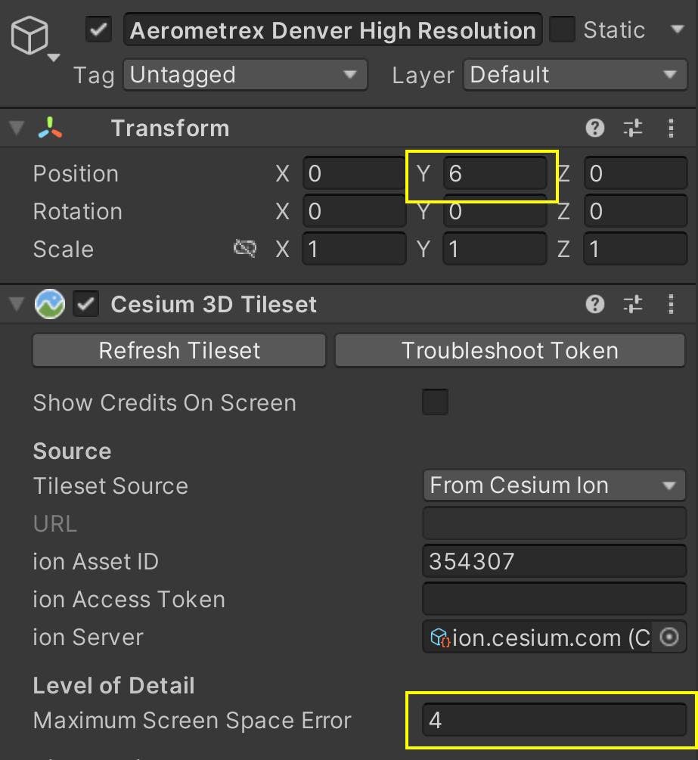Open the Tag dropdown showing Untagged
The height and width of the screenshot is (760, 698).
coord(244,75)
